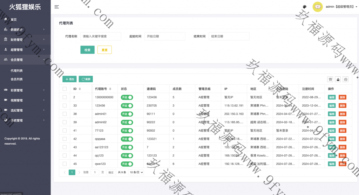Click the print table icon
Viewport: 359px width, 195px height.
pos(345,79)
